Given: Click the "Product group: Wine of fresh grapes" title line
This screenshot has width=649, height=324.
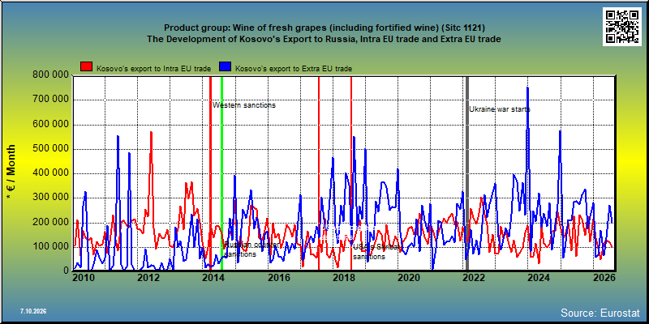Looking at the screenshot, I should point(324,28).
